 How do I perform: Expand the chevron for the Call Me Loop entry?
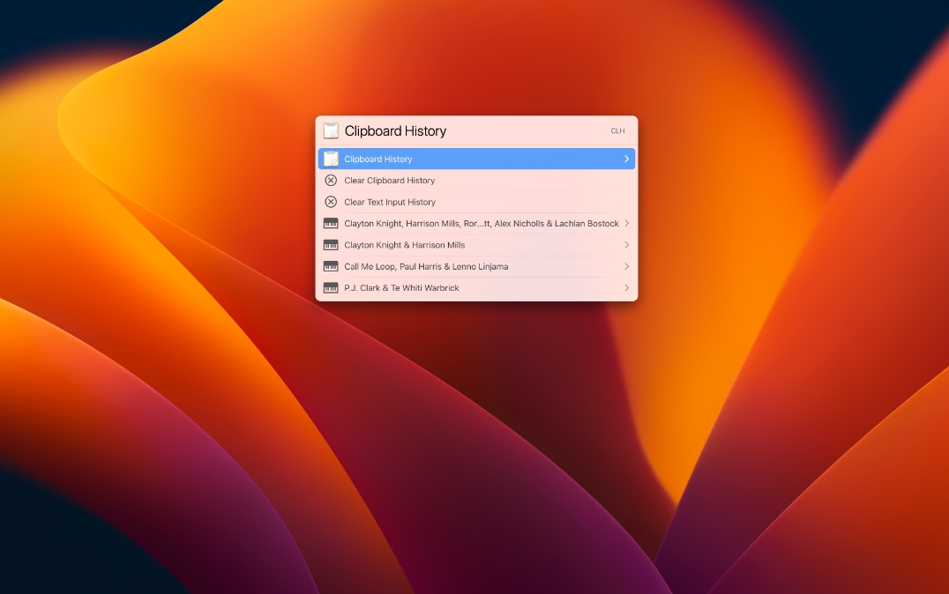(626, 266)
